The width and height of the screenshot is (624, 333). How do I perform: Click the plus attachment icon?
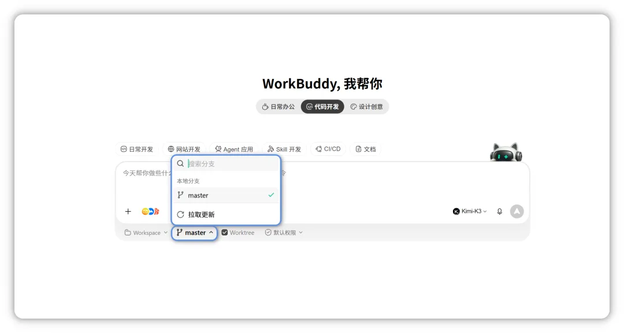128,211
